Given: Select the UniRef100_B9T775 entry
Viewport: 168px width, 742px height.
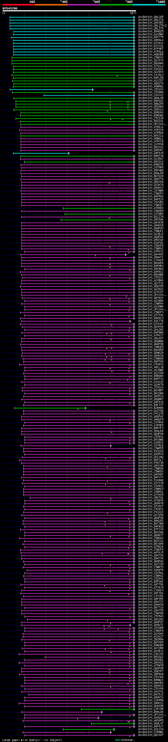Looking at the screenshot, I should [150, 37].
